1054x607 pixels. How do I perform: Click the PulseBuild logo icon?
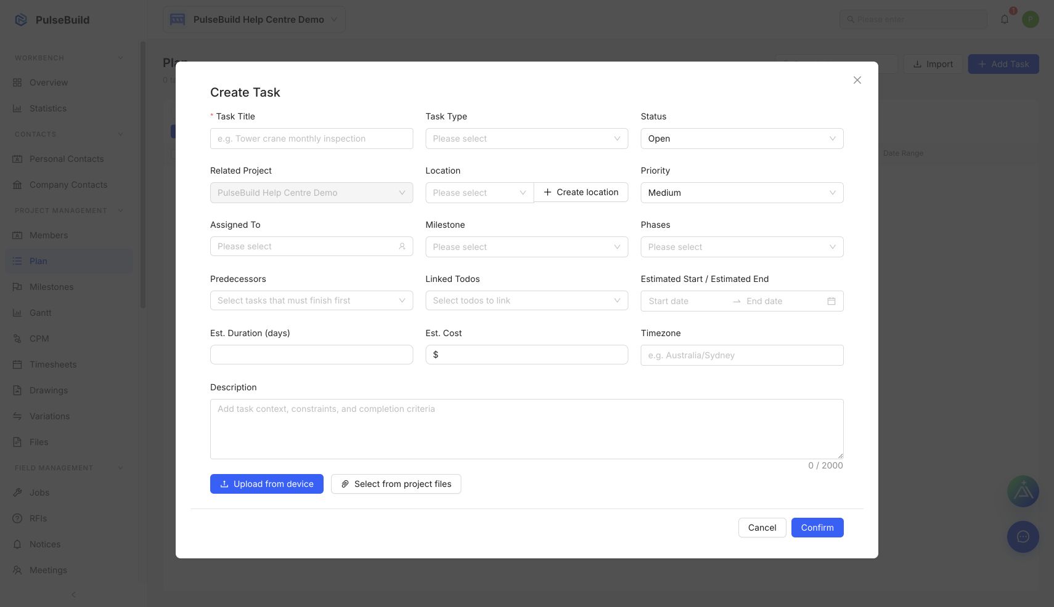[21, 20]
